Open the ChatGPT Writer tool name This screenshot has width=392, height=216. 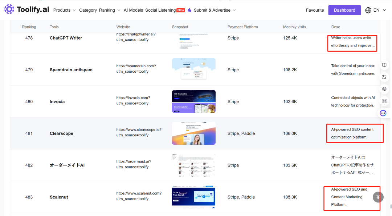(66, 38)
